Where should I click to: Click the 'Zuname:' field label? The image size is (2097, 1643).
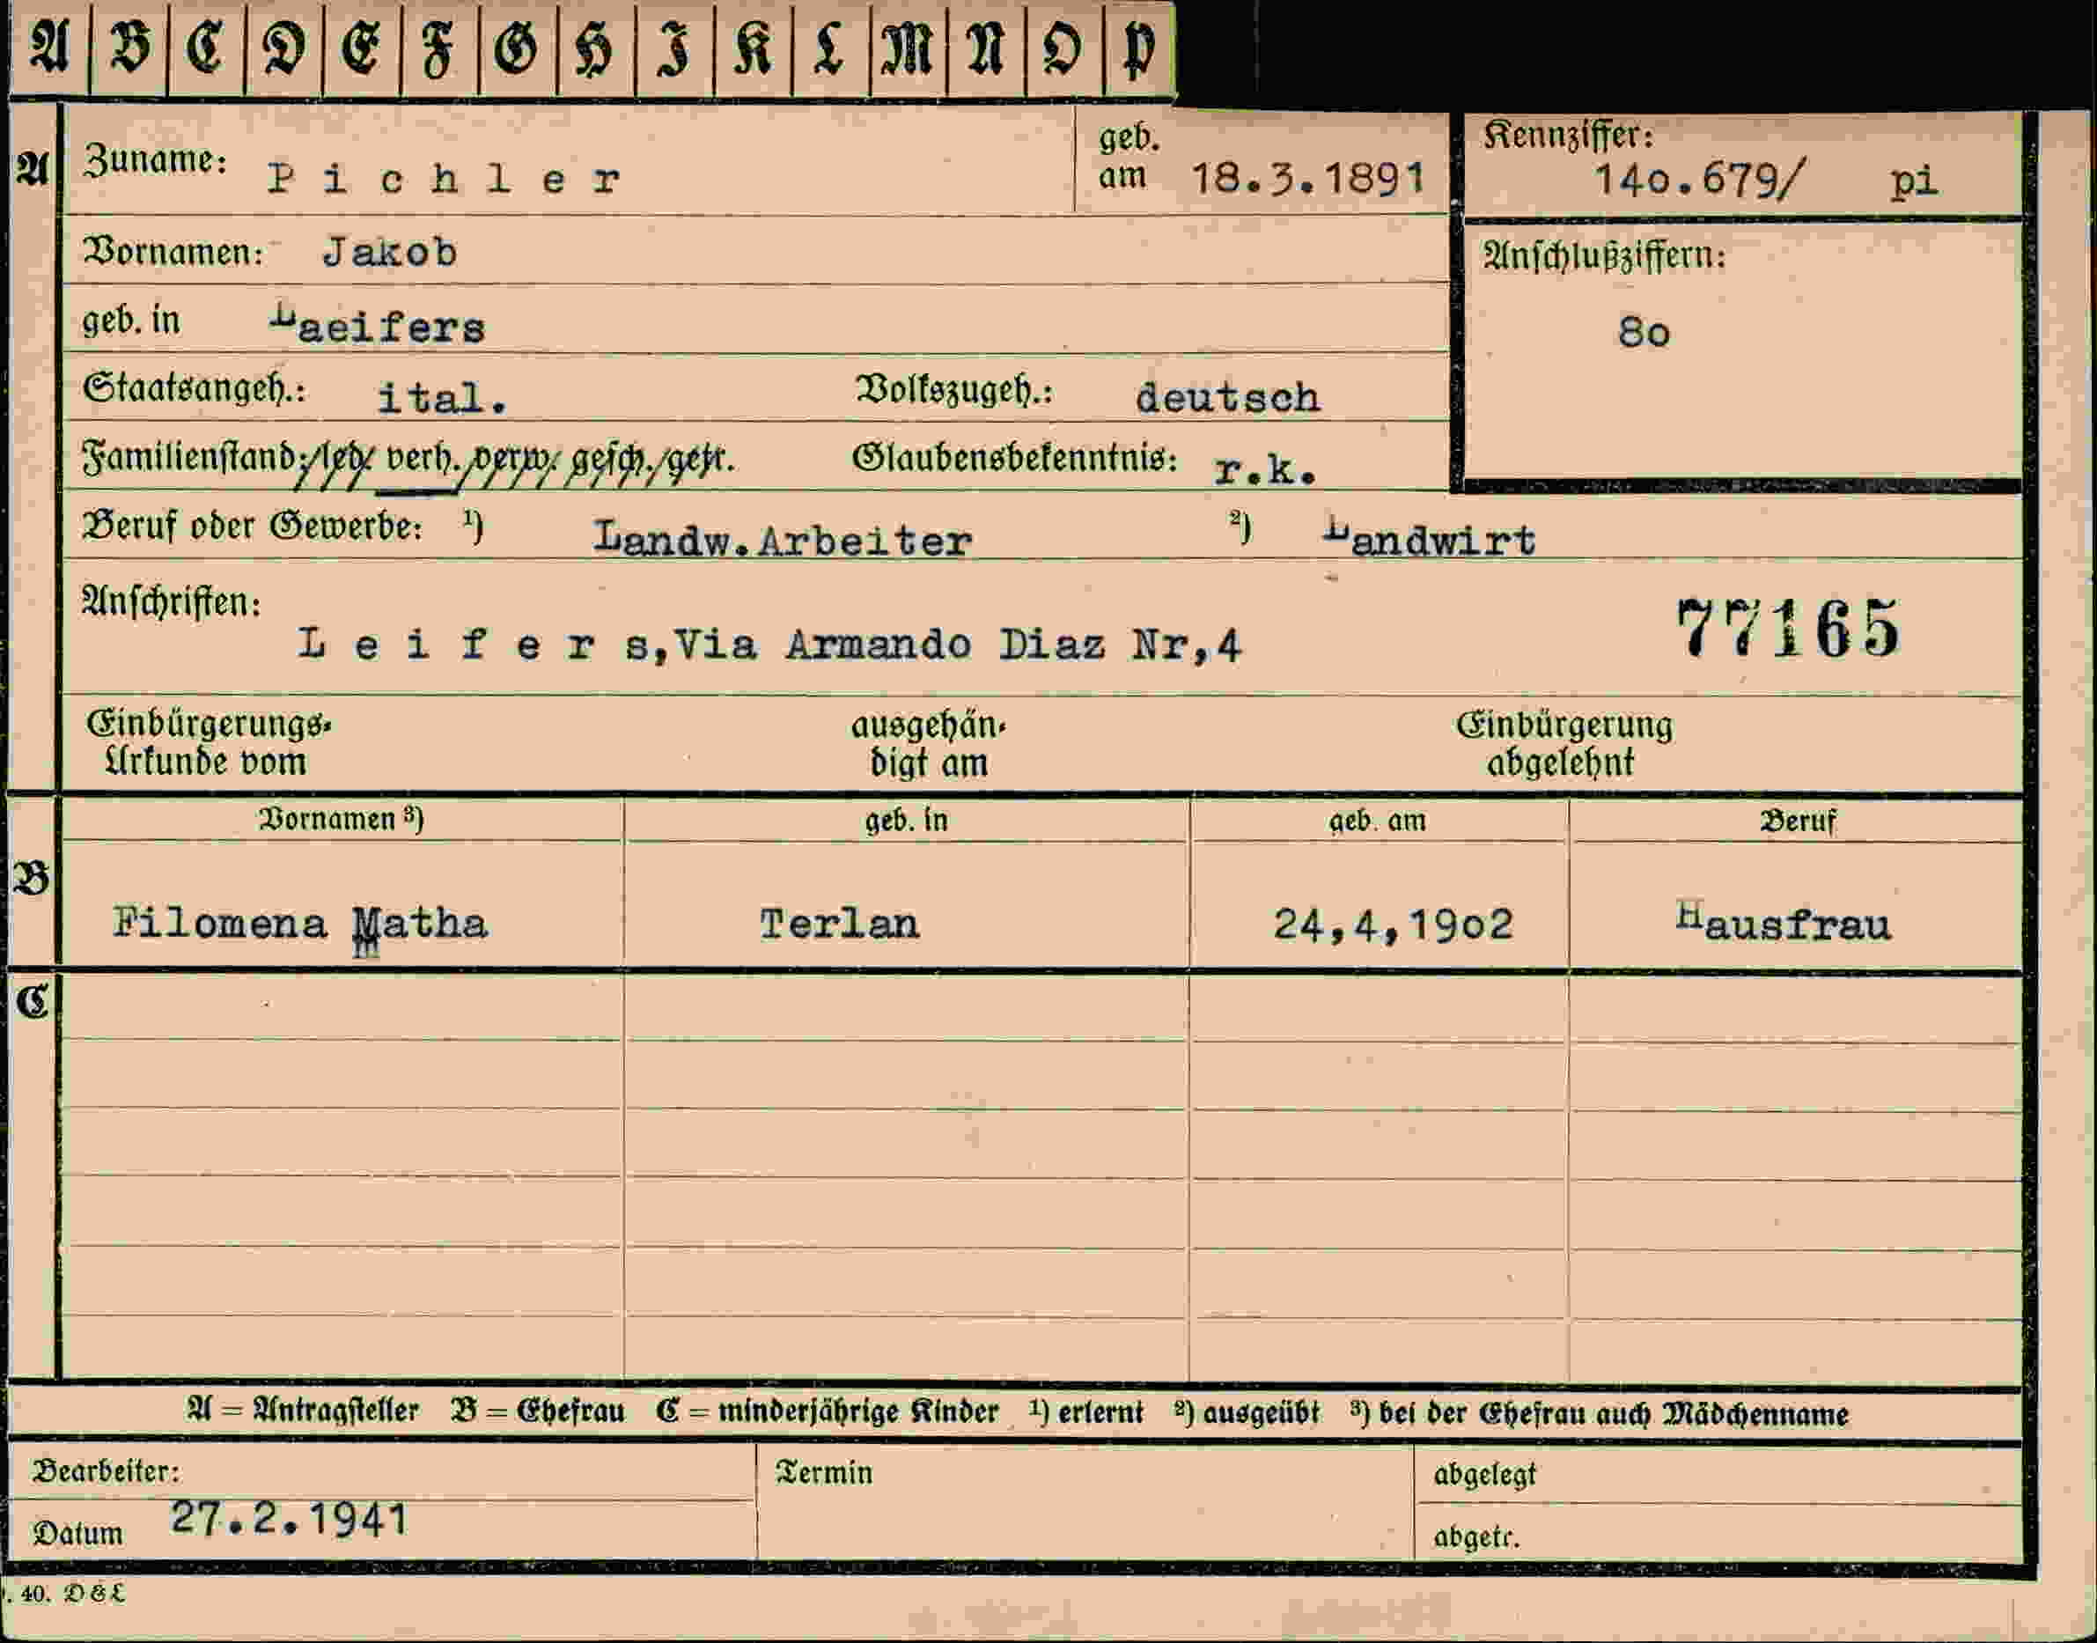(x=156, y=160)
